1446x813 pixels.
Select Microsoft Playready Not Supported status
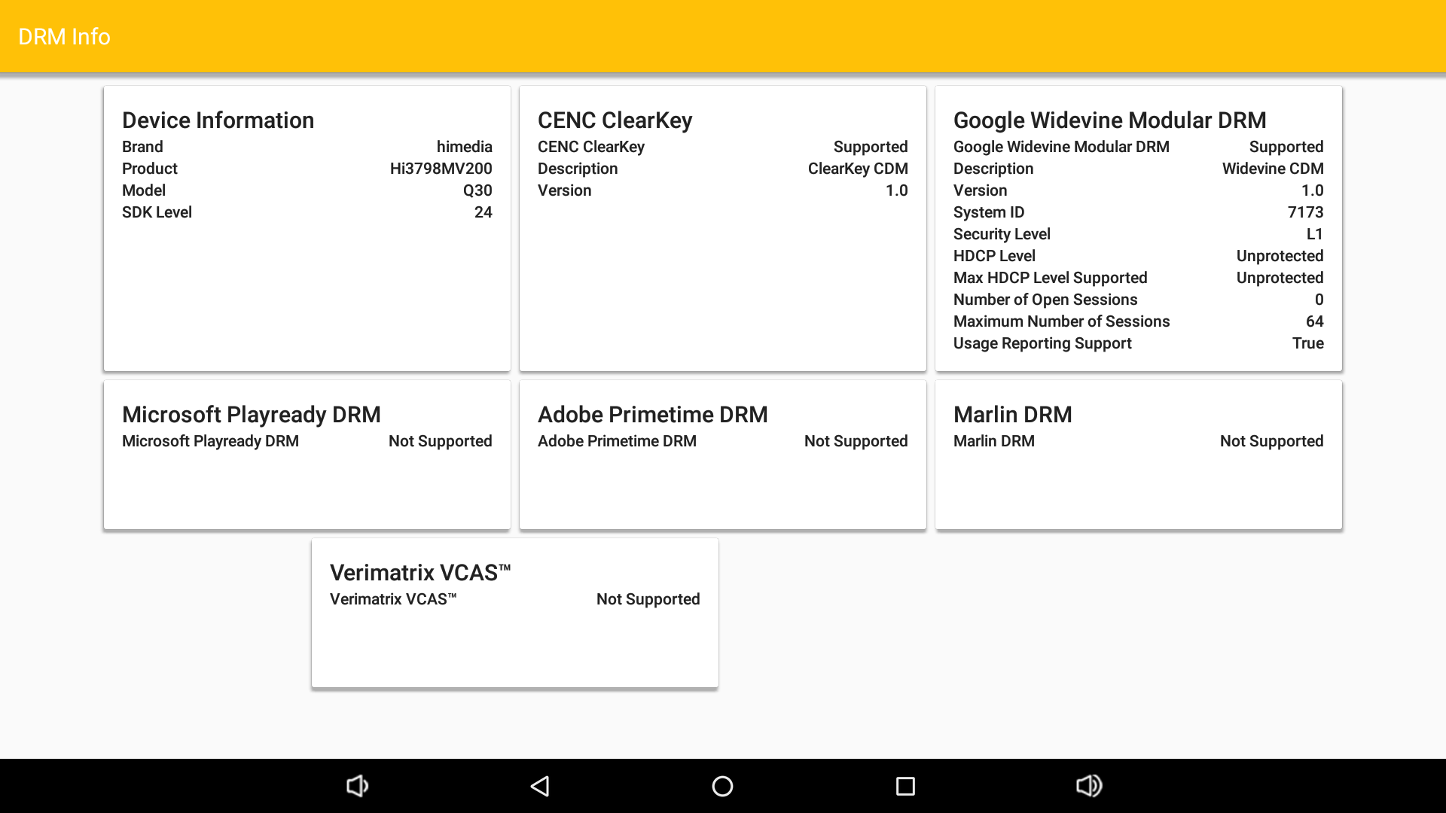[440, 441]
